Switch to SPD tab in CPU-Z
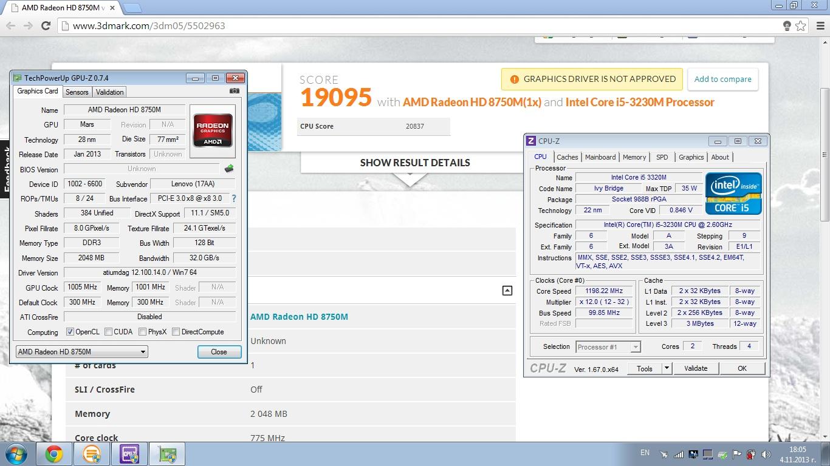This screenshot has width=830, height=466. (662, 157)
